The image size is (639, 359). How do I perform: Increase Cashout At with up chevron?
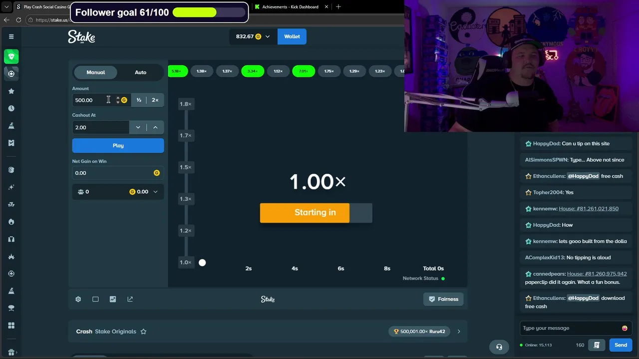pyautogui.click(x=155, y=128)
